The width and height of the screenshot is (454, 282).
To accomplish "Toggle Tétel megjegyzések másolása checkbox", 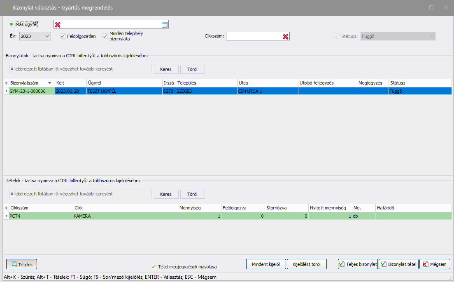I will (x=154, y=267).
